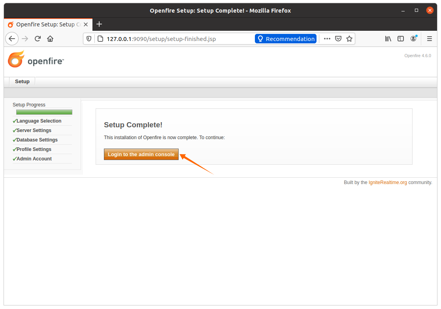Click the Recommendation button in address bar
The image size is (441, 309).
(286, 39)
